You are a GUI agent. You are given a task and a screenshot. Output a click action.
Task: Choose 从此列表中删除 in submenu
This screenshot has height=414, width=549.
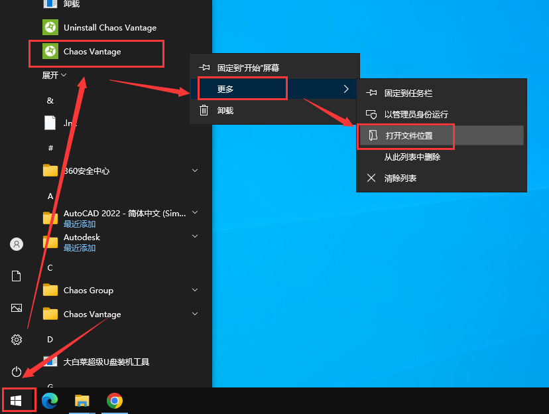[x=441, y=157]
